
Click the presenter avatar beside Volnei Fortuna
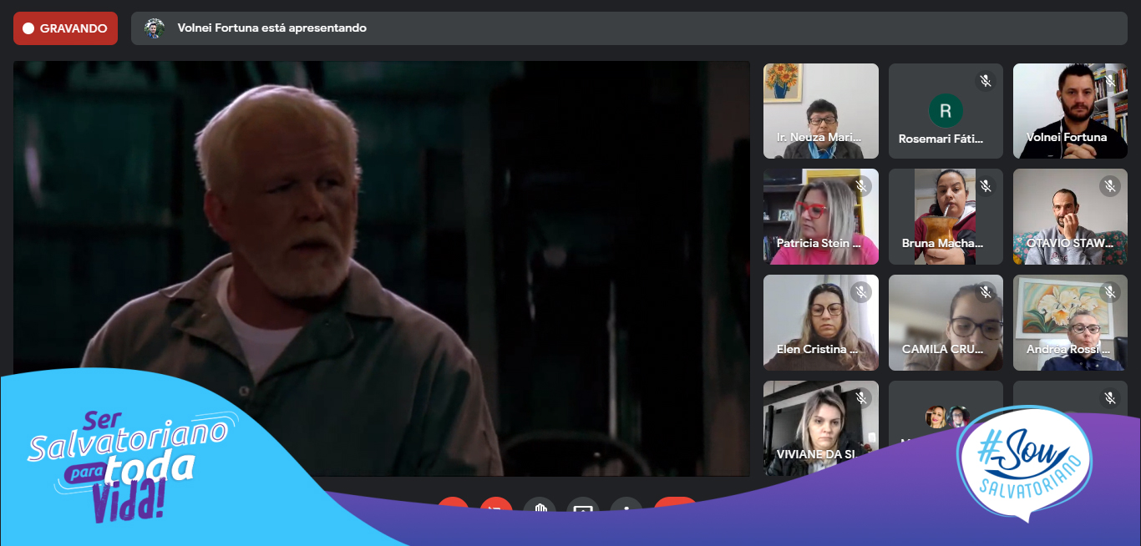(x=154, y=28)
